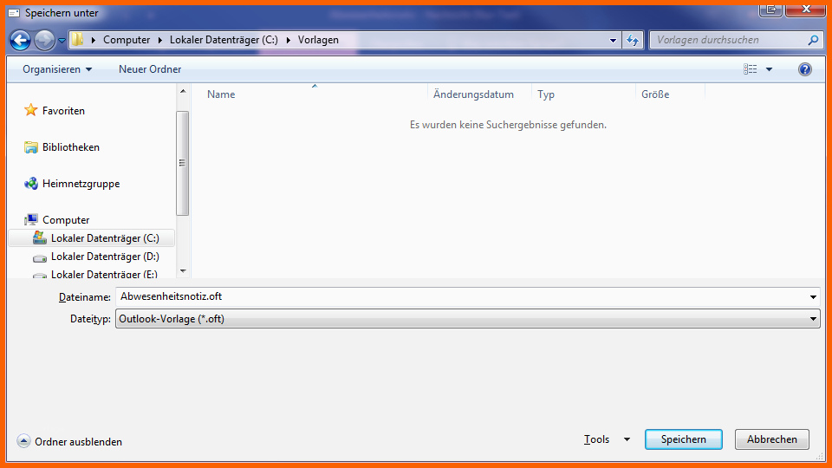Click the Speichern button
This screenshot has width=832, height=468.
(683, 439)
